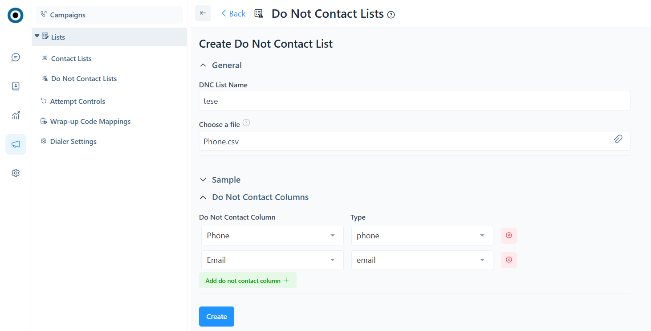Image resolution: width=651 pixels, height=331 pixels.
Task: Remove the Email column row
Action: click(509, 260)
